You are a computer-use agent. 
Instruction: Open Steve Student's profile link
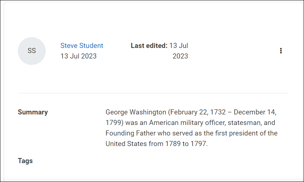click(x=82, y=46)
